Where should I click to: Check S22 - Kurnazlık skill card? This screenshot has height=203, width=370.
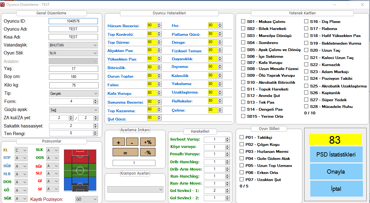pyautogui.click(x=306, y=65)
